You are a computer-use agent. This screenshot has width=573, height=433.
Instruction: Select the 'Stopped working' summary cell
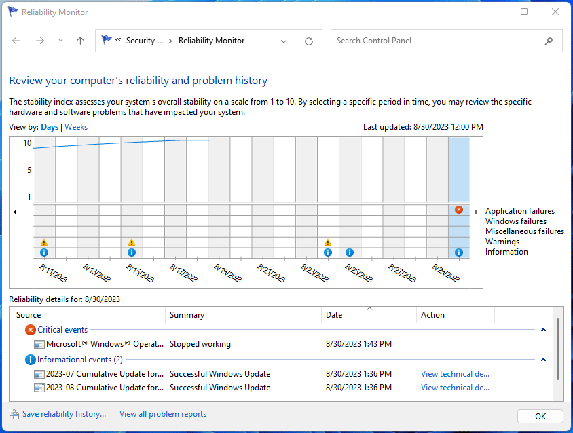tap(200, 344)
